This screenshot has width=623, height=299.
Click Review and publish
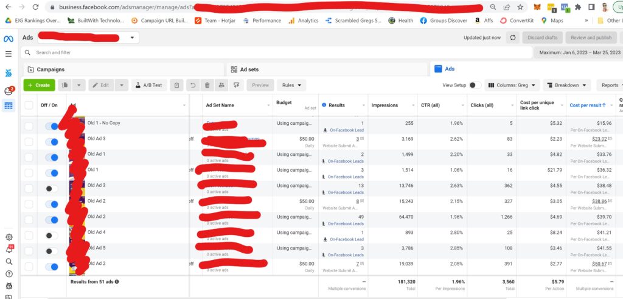[591, 38]
